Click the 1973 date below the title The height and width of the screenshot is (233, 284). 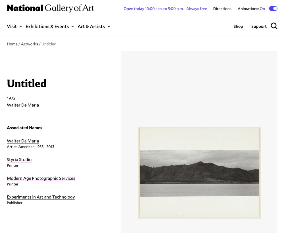click(x=11, y=98)
